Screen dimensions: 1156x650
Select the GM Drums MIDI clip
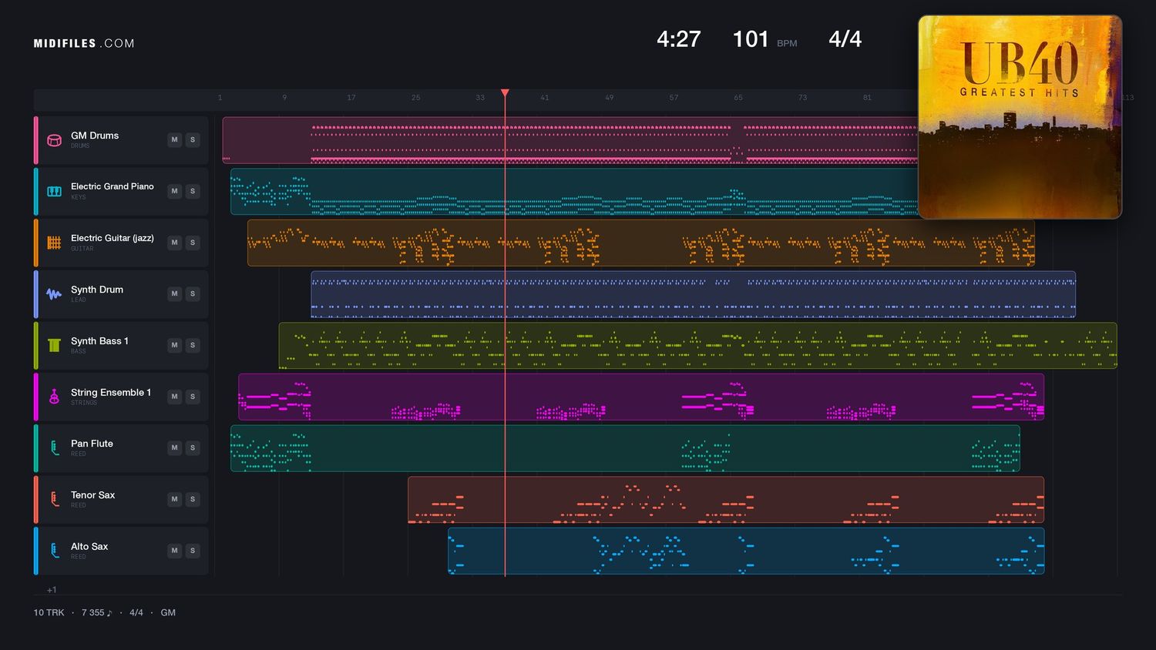tap(570, 140)
